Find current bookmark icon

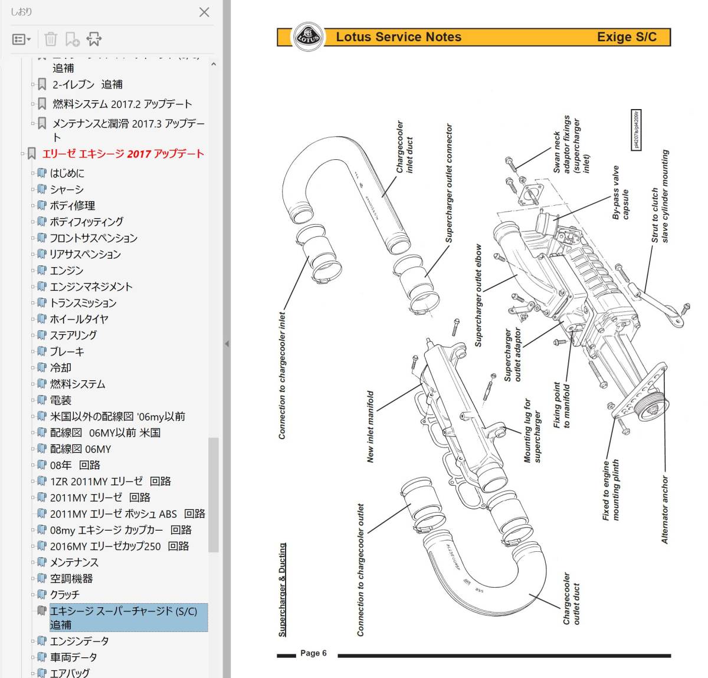click(x=94, y=40)
